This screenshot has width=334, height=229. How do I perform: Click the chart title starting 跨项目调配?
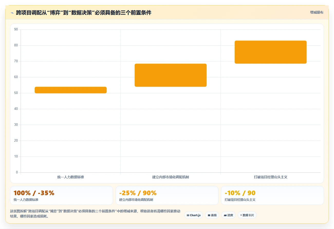coord(84,13)
